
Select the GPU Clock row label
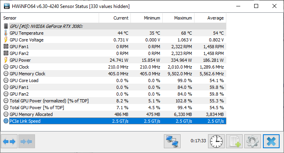point(19,67)
